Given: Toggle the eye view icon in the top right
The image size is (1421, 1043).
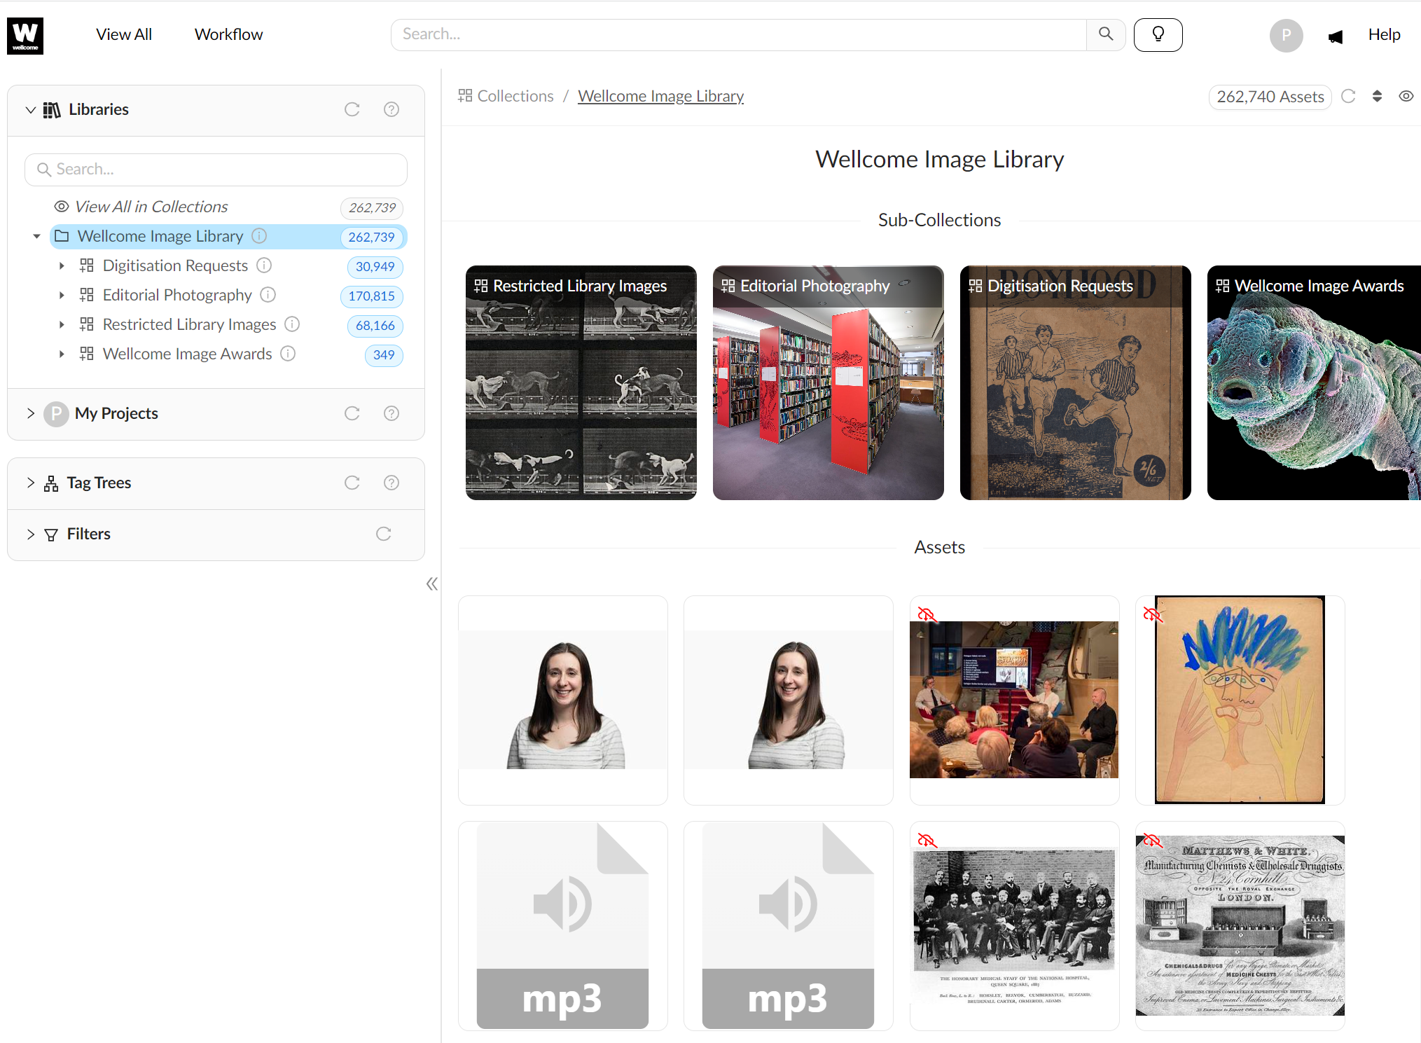Looking at the screenshot, I should 1406,96.
